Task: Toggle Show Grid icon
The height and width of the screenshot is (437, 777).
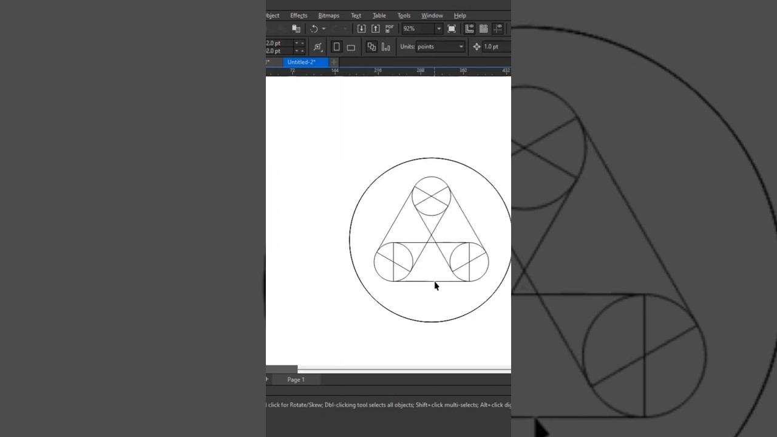Action: click(484, 29)
